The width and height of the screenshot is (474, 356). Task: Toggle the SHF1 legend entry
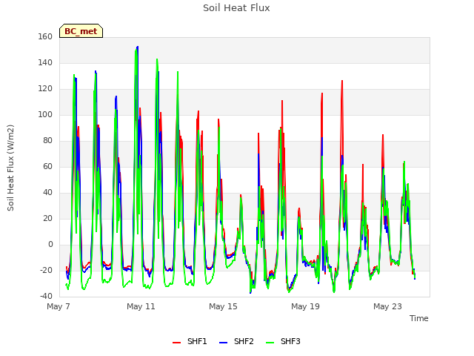coord(190,341)
